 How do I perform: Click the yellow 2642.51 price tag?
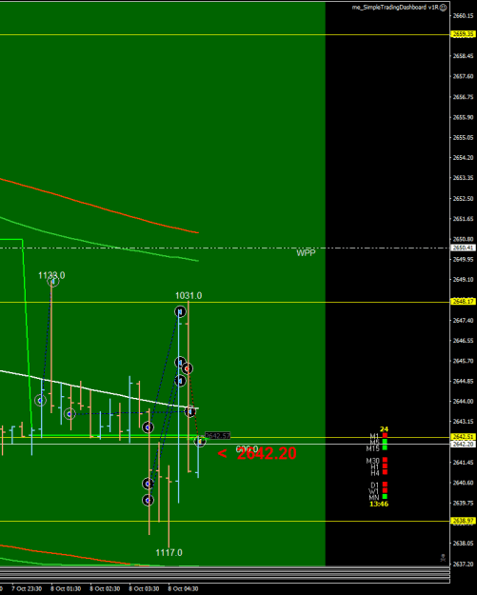tap(463, 437)
